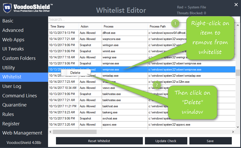The image size is (241, 148).
Task: Open the Web Management tab
Action: tap(24, 133)
